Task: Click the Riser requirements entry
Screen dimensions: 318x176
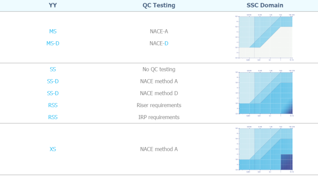Action: (x=159, y=105)
